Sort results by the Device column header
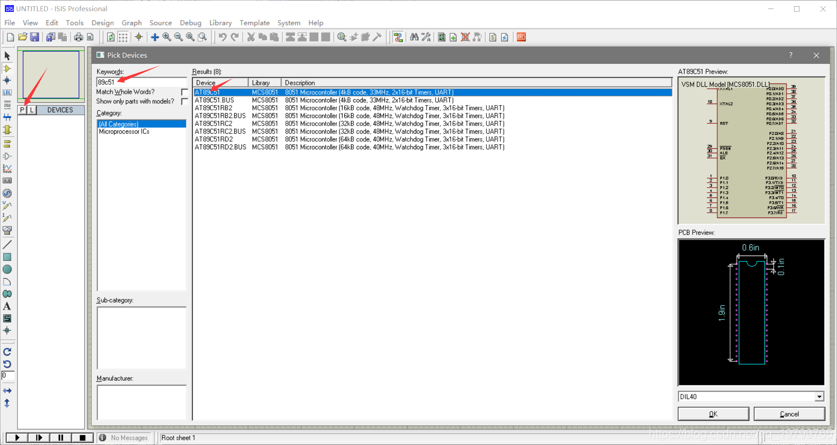Image resolution: width=837 pixels, height=445 pixels. [x=220, y=83]
